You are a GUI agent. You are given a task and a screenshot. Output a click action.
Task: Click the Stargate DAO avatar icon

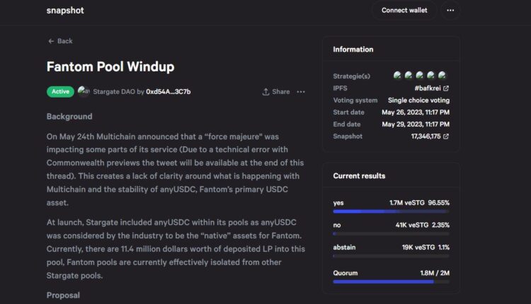click(83, 91)
